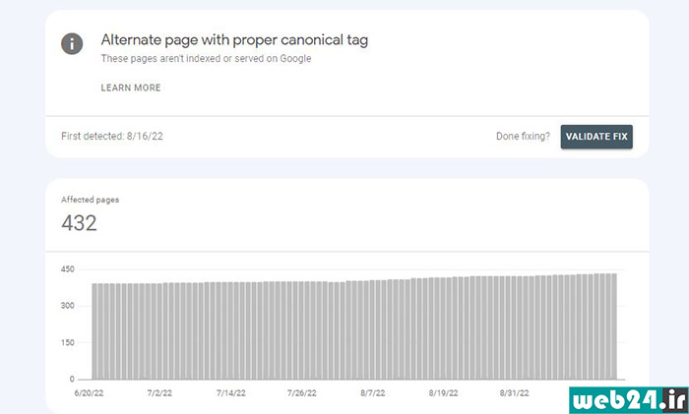The image size is (689, 414).
Task: Click the 432 affected pages count
Action: (79, 223)
